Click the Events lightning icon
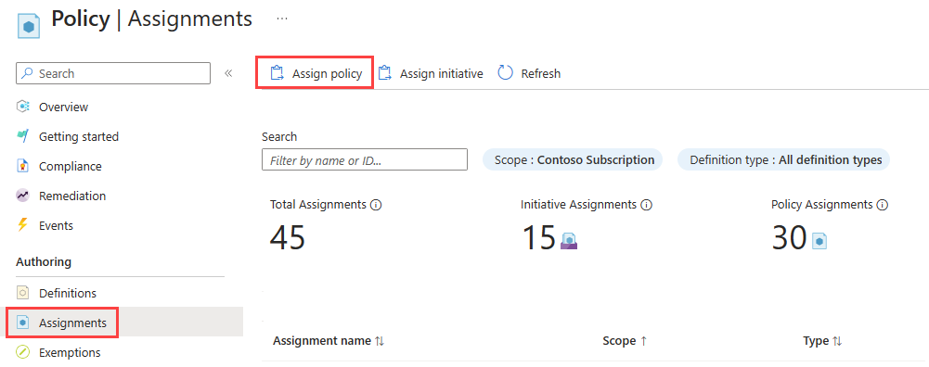The height and width of the screenshot is (367, 929). coord(23,225)
